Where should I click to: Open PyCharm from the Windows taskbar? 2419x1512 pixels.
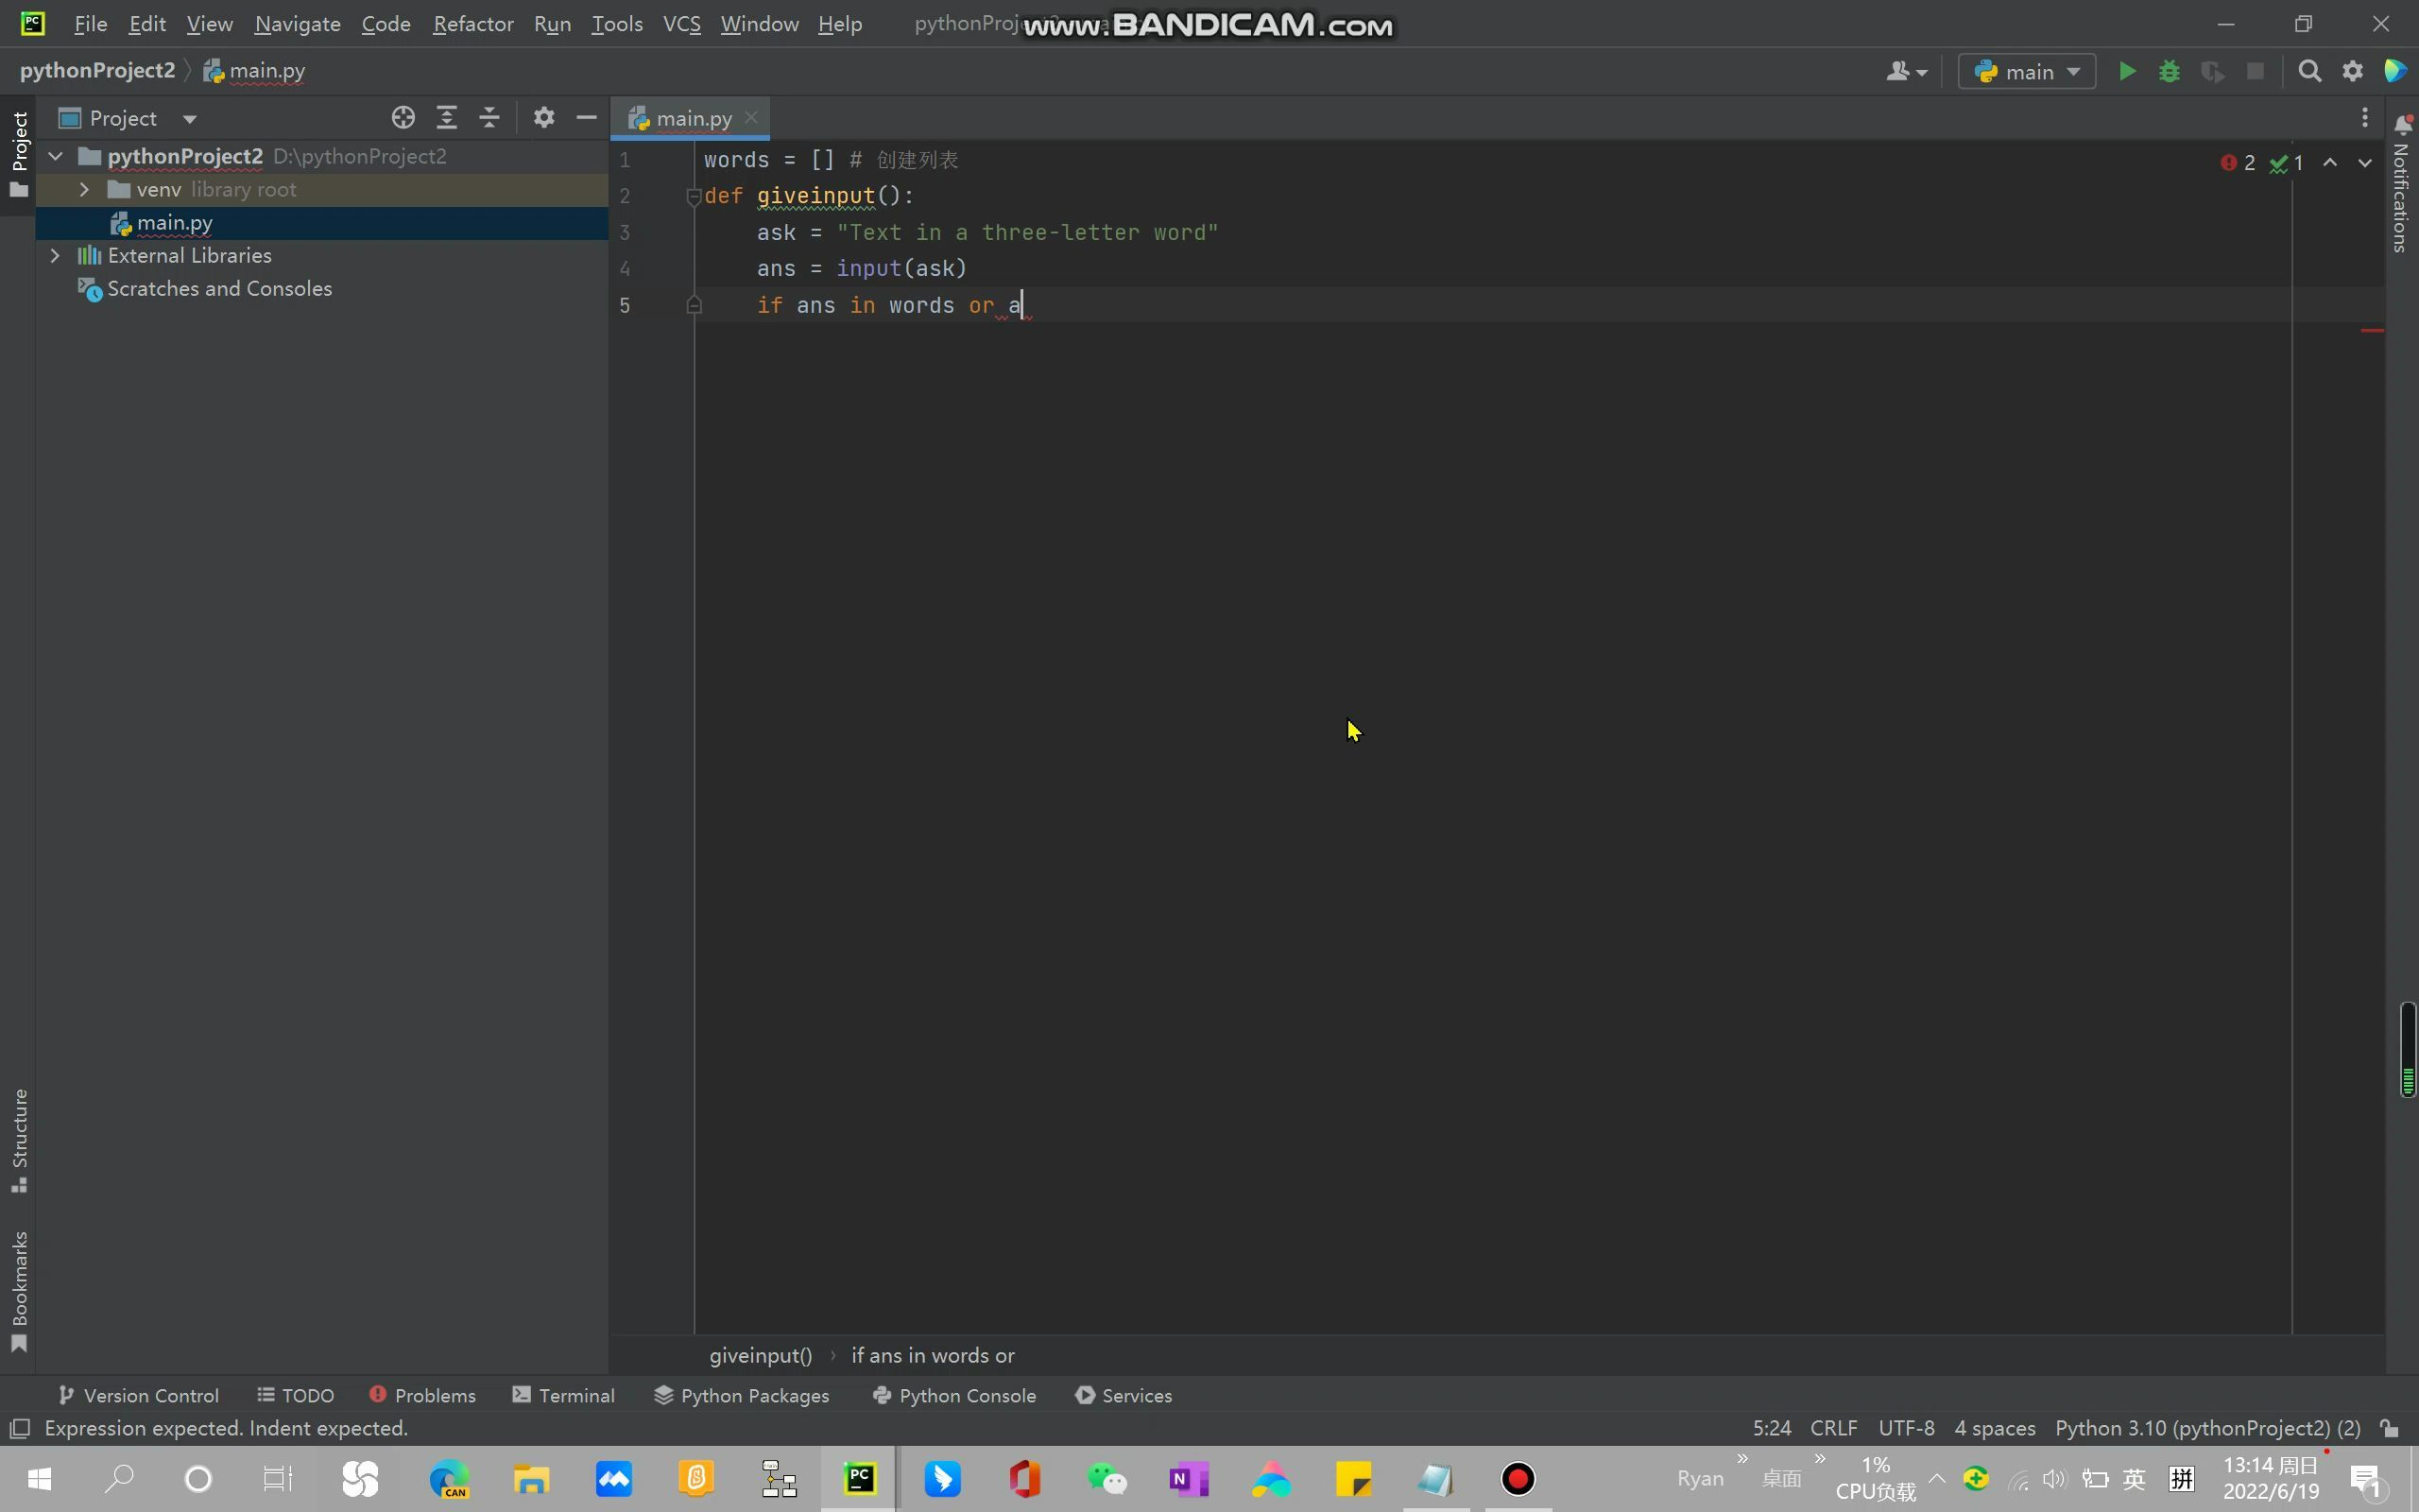click(860, 1479)
